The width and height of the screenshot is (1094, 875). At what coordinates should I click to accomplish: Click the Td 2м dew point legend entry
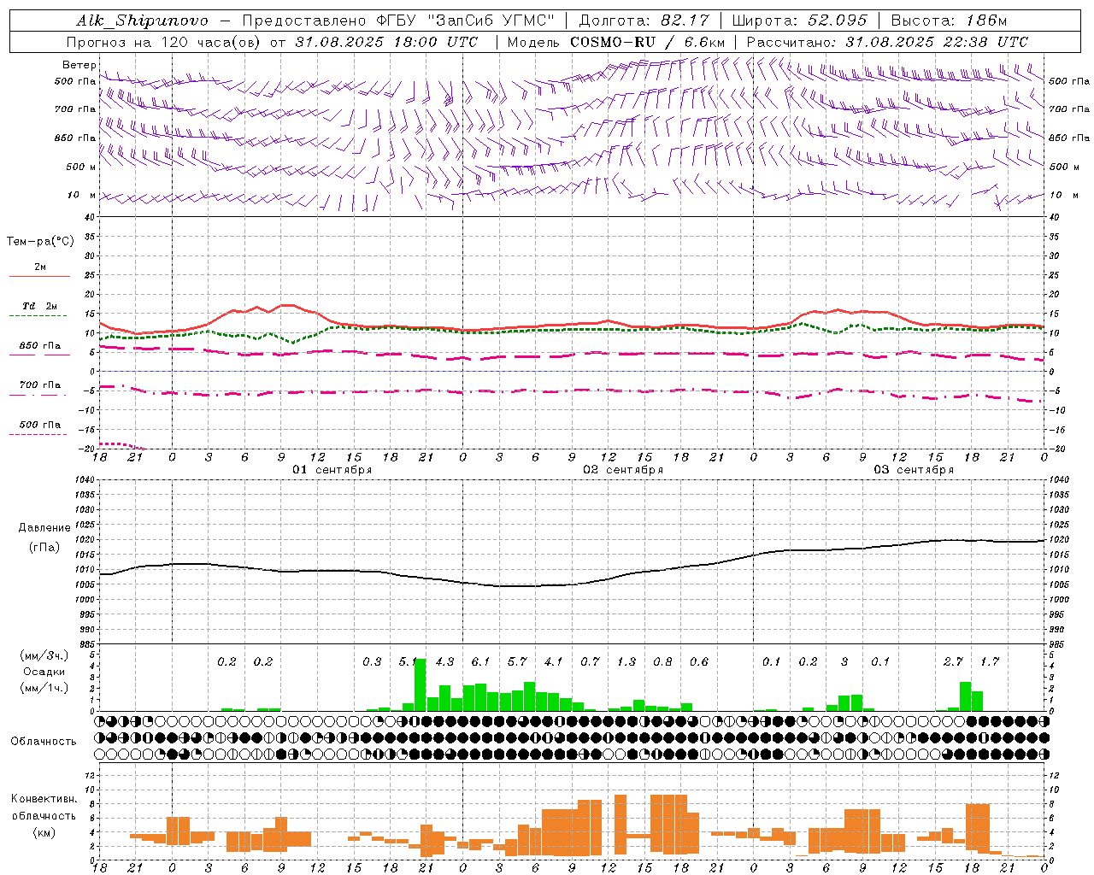click(39, 306)
